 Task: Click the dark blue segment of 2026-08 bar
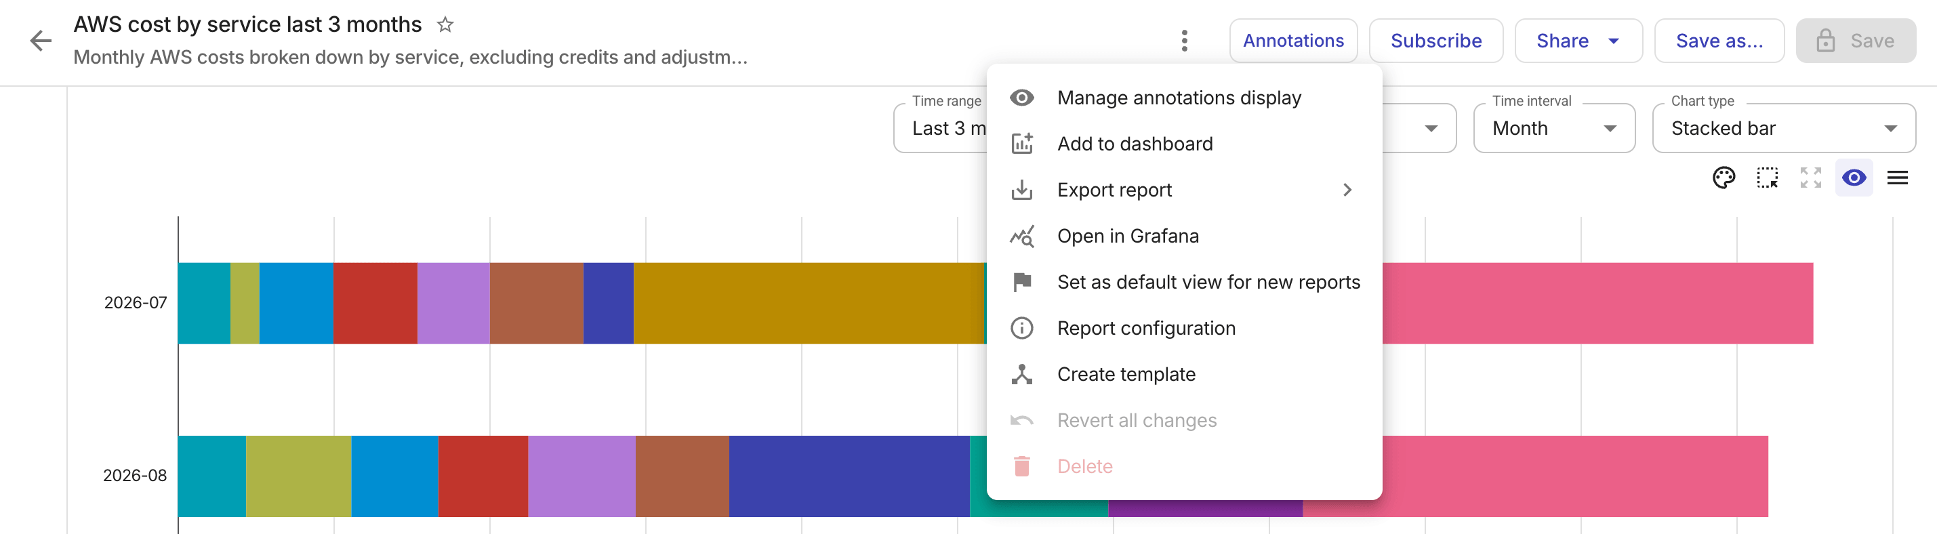coord(849,476)
